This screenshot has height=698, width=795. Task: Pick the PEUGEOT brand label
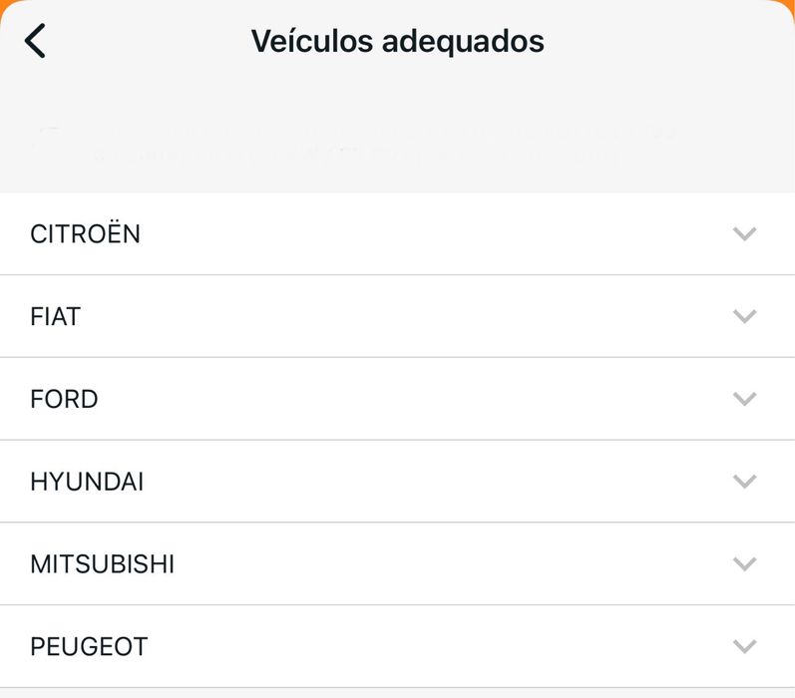[89, 646]
